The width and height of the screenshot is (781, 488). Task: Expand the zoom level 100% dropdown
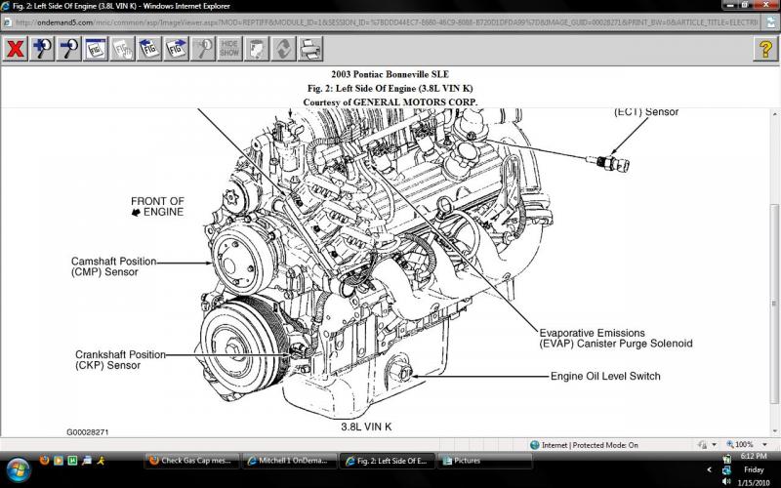pyautogui.click(x=765, y=444)
